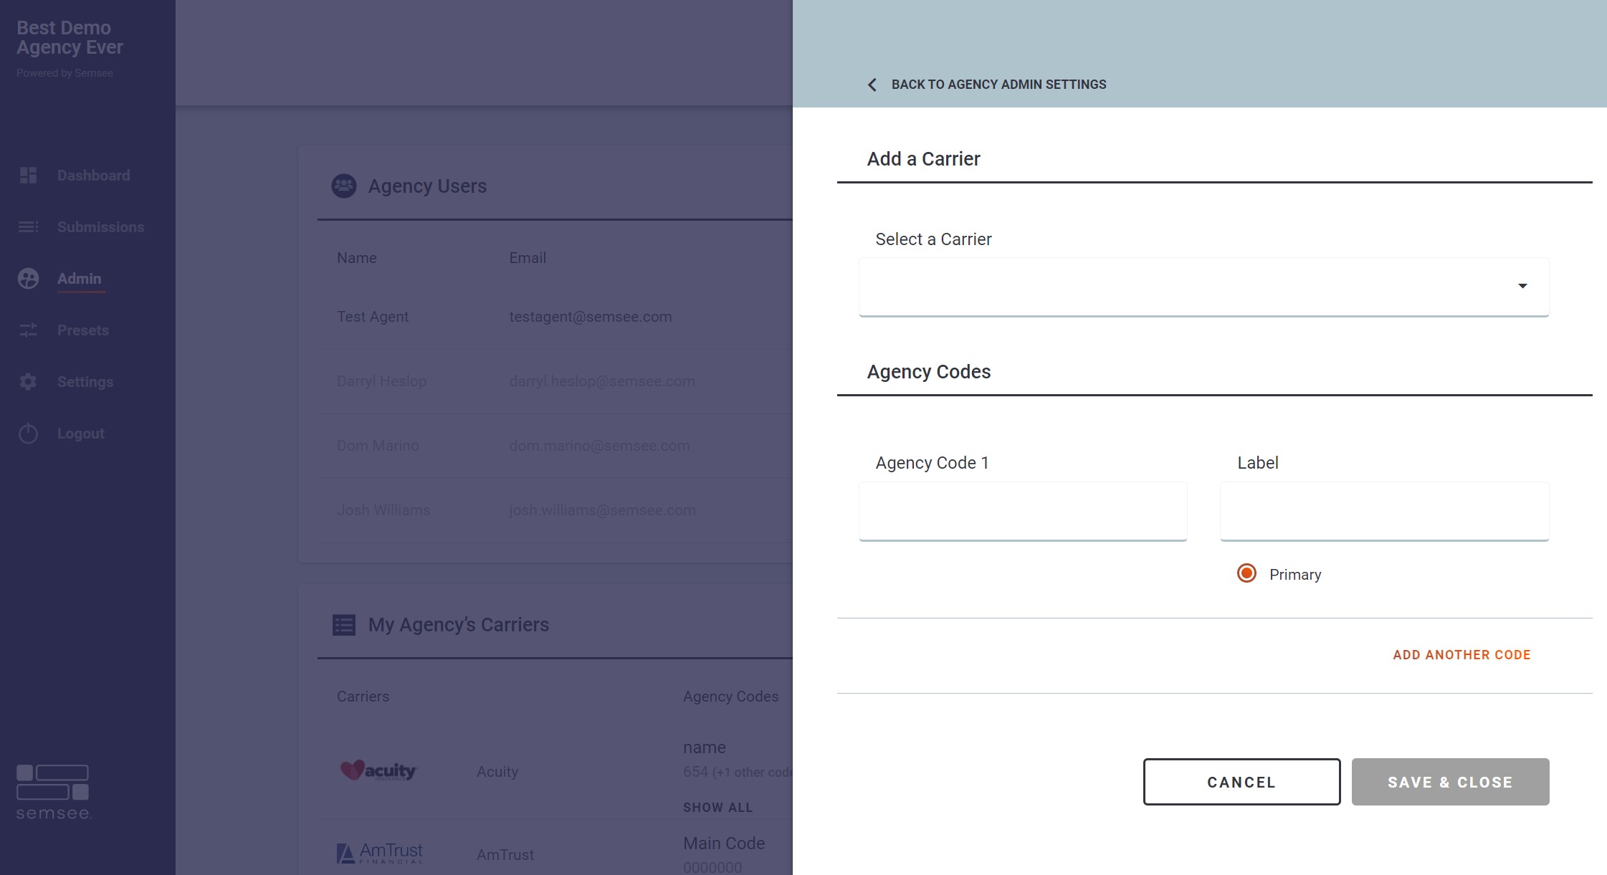Click the Submissions list icon in sidebar
Screen dimensions: 1607x875
point(28,227)
